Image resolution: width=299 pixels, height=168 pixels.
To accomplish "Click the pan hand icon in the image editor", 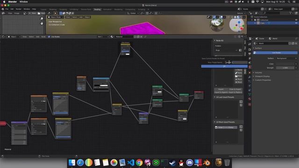I will click(x=42, y=23).
